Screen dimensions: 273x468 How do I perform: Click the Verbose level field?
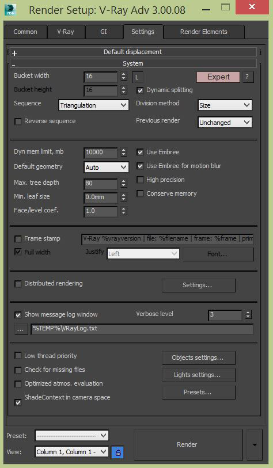click(x=225, y=315)
